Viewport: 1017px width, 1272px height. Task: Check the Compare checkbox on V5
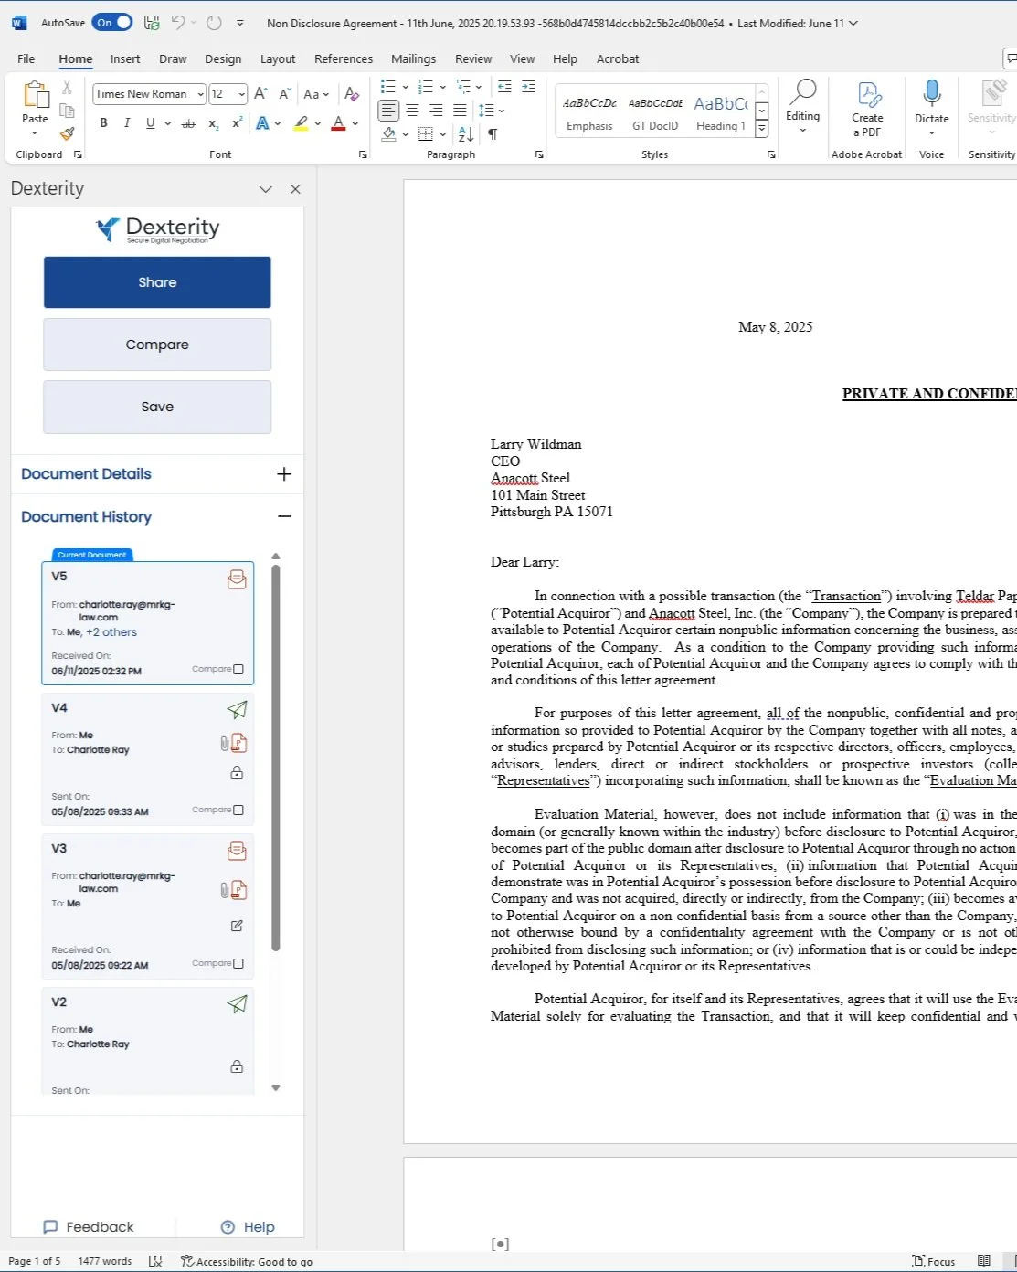[x=238, y=669]
